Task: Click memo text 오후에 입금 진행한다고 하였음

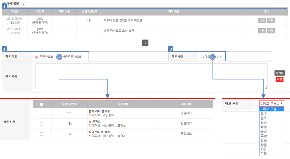Action: tap(123, 21)
